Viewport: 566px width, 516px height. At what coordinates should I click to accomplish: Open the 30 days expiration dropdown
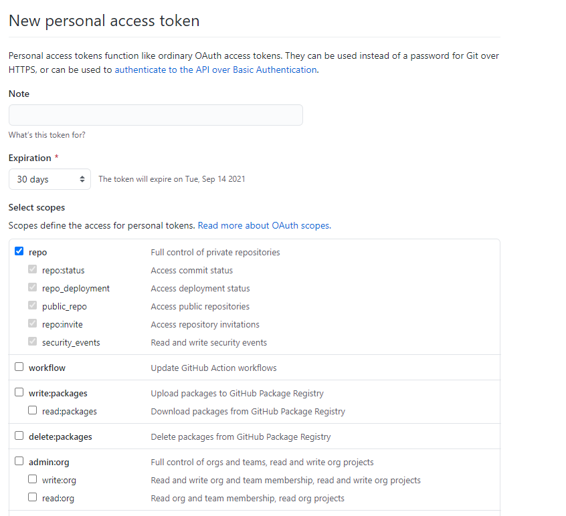pyautogui.click(x=50, y=179)
